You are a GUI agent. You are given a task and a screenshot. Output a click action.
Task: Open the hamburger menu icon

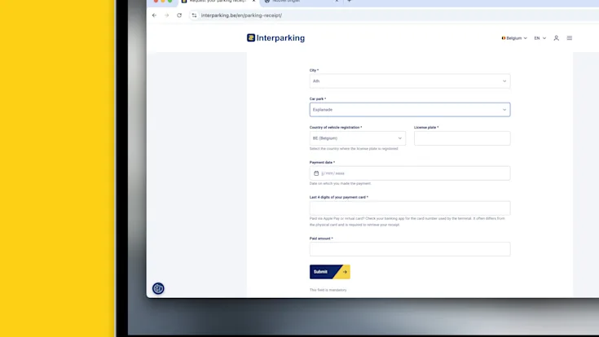point(569,38)
